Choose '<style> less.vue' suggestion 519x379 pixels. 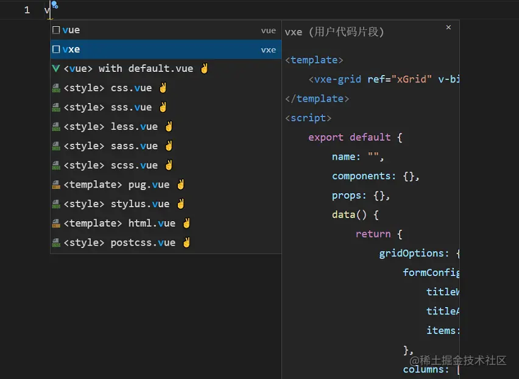(166, 127)
